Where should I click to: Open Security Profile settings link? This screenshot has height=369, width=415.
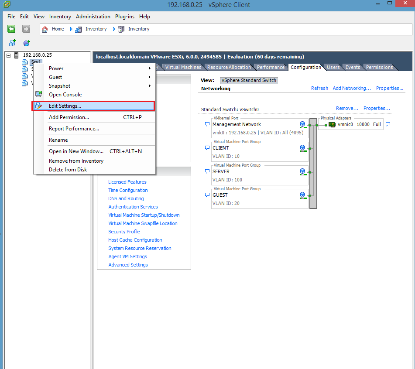pyautogui.click(x=124, y=232)
